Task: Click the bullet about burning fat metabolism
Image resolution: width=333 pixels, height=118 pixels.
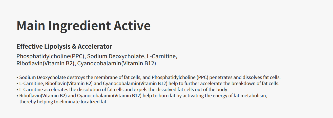Action: pyautogui.click(x=142, y=96)
